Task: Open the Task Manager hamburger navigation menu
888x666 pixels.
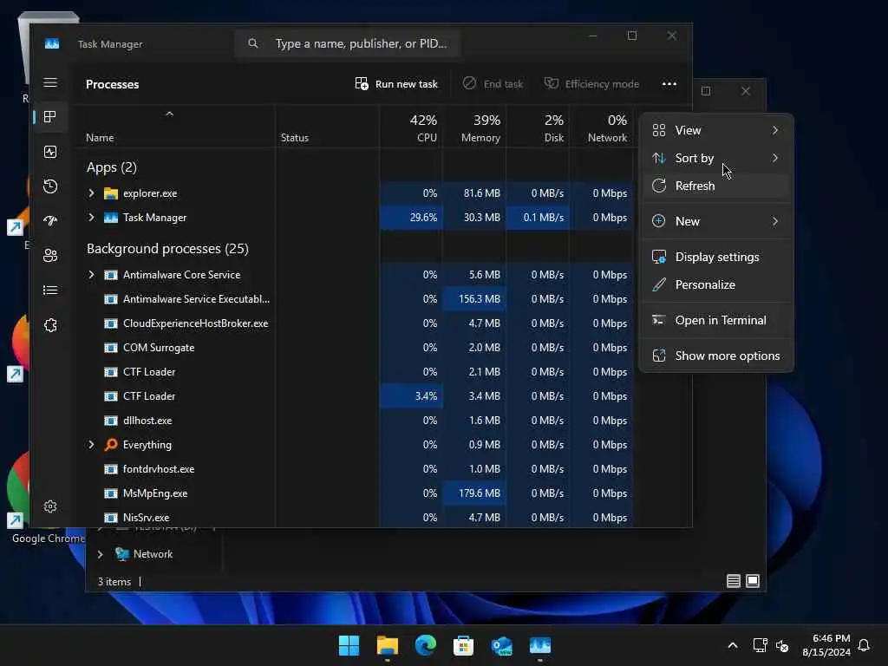Action: click(50, 82)
